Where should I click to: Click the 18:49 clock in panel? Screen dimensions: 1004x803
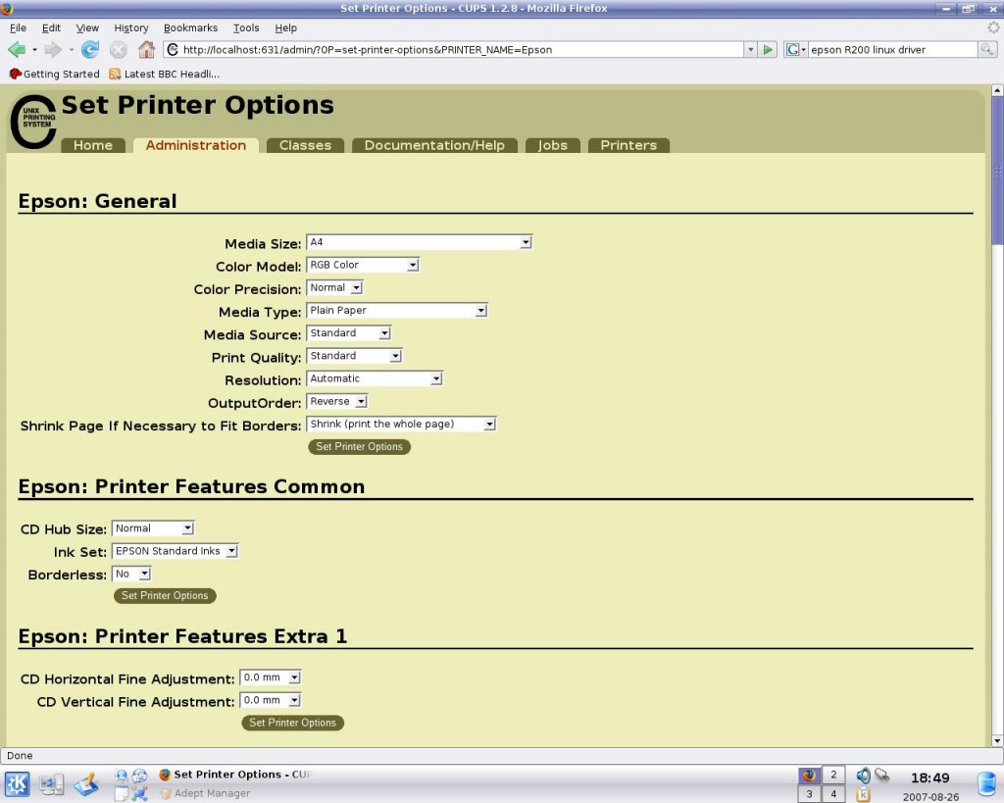pos(929,778)
